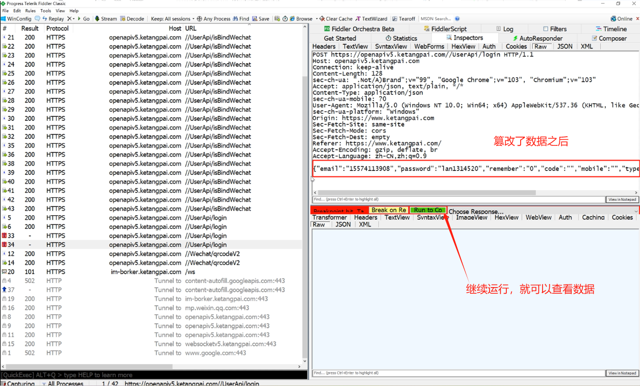The width and height of the screenshot is (640, 386).
Task: Click Any Process target picker
Action: pyautogui.click(x=214, y=19)
